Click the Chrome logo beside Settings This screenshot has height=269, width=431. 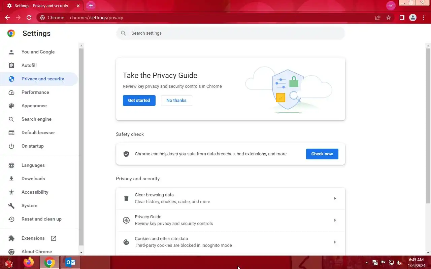click(11, 33)
